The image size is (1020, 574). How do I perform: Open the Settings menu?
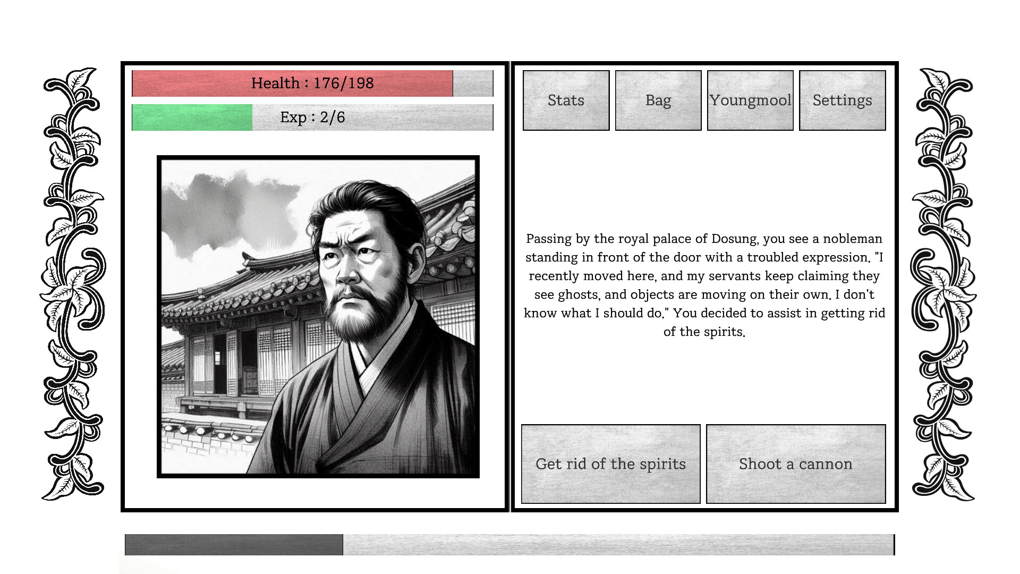click(843, 100)
